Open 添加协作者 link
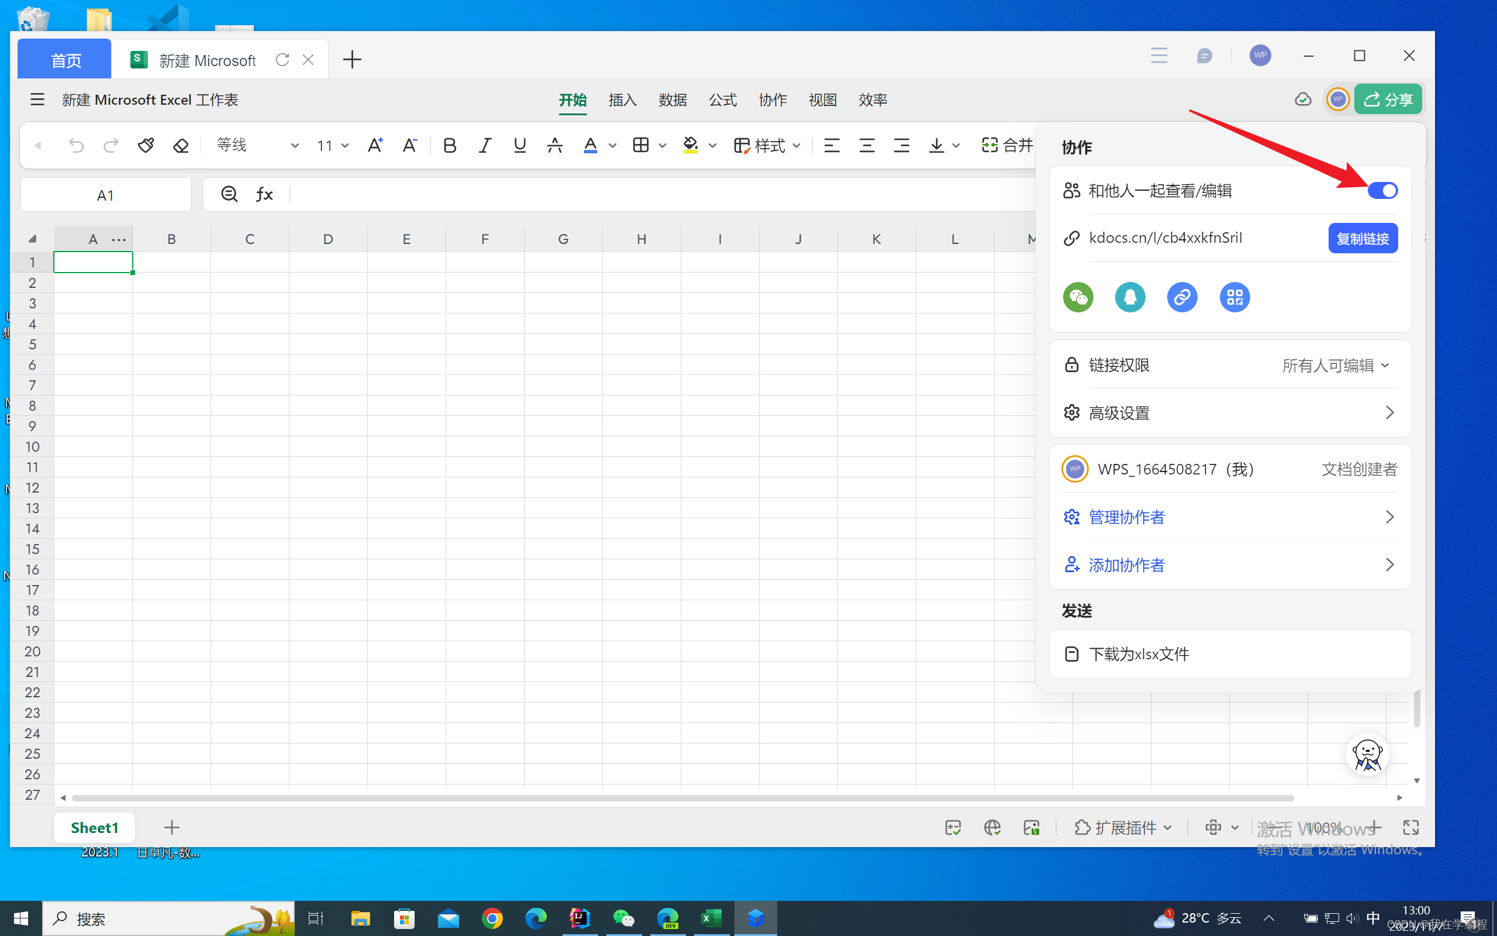The width and height of the screenshot is (1497, 936). pyautogui.click(x=1126, y=565)
